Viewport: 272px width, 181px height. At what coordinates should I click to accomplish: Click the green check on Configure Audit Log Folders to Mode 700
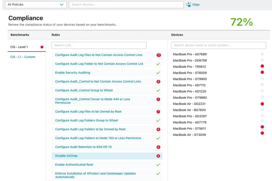pos(159,138)
